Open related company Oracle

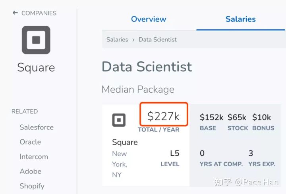coord(30,142)
